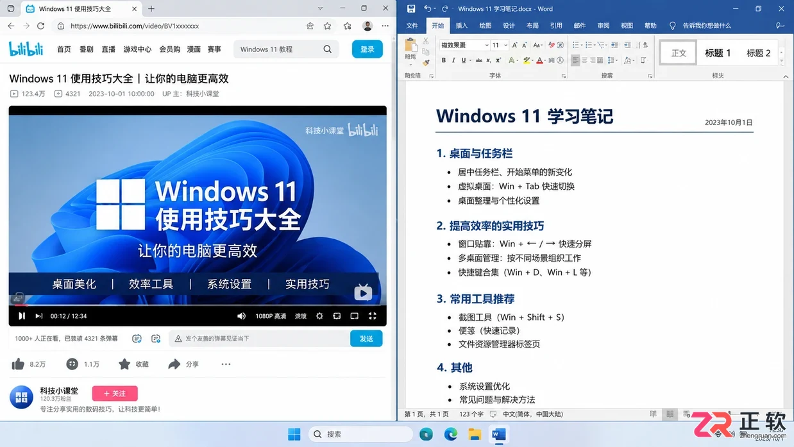
Task: Activate Format Painter brush in Word
Action: [426, 63]
